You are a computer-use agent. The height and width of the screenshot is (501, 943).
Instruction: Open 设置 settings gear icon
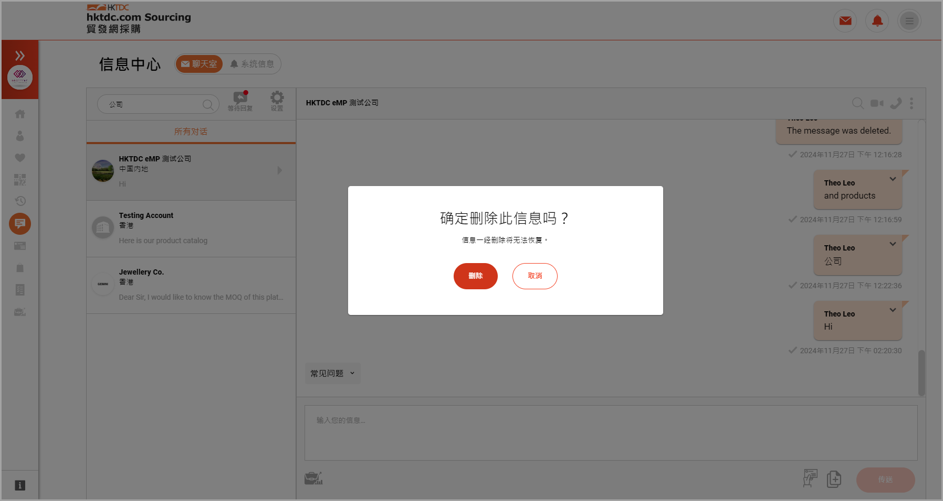click(277, 101)
